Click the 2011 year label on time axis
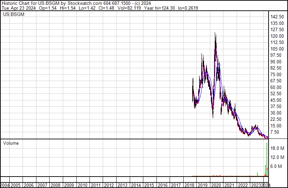The width and height of the screenshot is (288, 188). pos(96,186)
